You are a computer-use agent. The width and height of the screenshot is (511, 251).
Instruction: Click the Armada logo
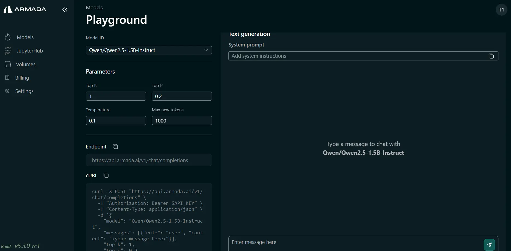25,10
